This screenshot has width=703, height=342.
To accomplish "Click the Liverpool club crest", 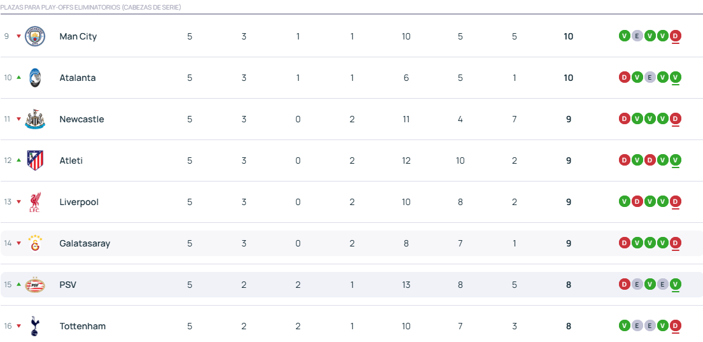I will click(x=35, y=202).
